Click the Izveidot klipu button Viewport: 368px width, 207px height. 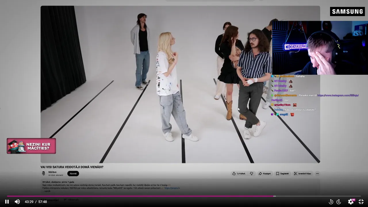pyautogui.click(x=302, y=174)
